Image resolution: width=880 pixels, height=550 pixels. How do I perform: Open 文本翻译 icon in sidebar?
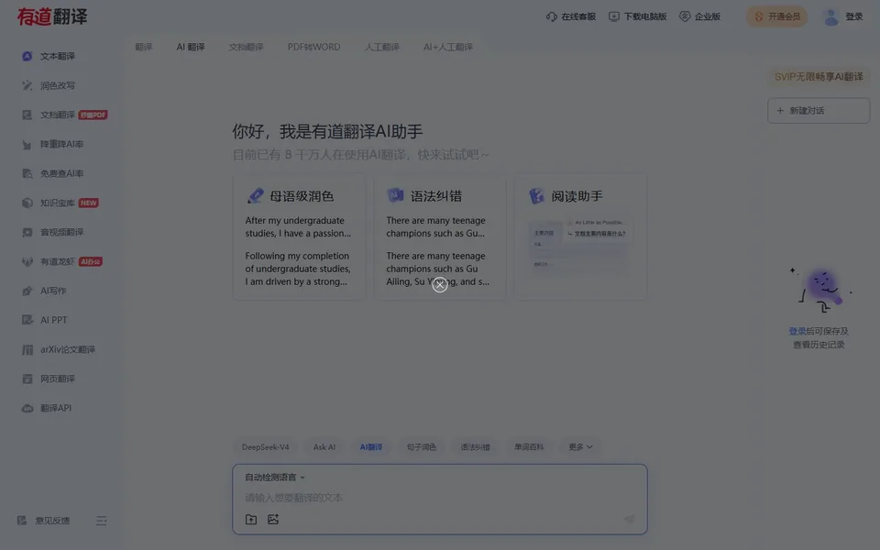click(27, 56)
